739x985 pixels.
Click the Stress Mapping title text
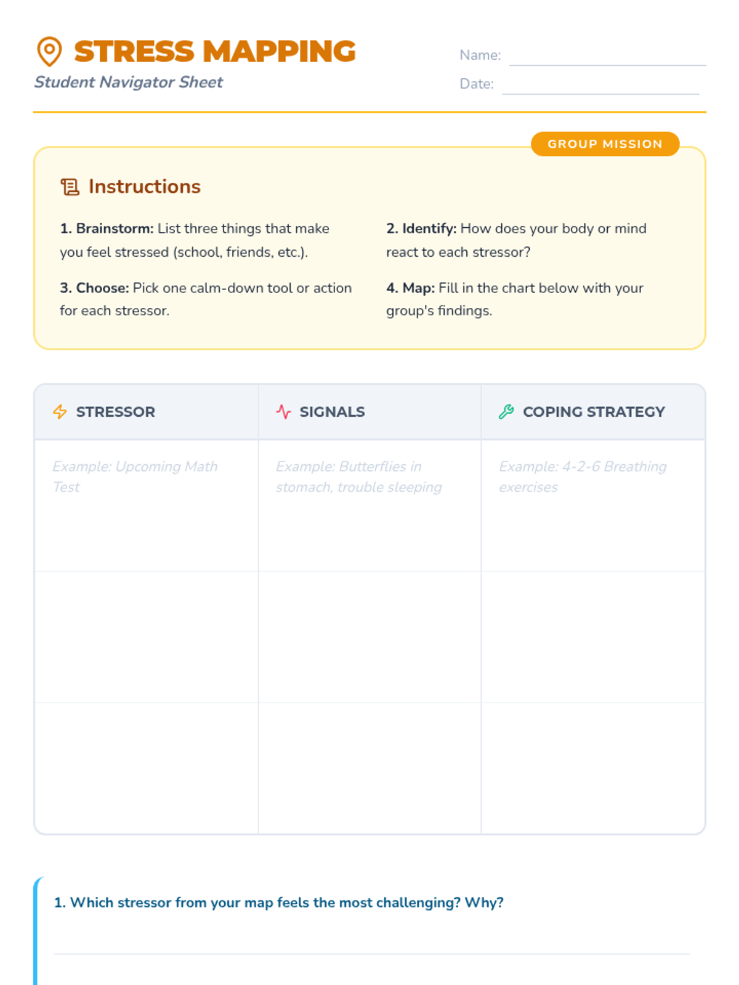click(215, 52)
